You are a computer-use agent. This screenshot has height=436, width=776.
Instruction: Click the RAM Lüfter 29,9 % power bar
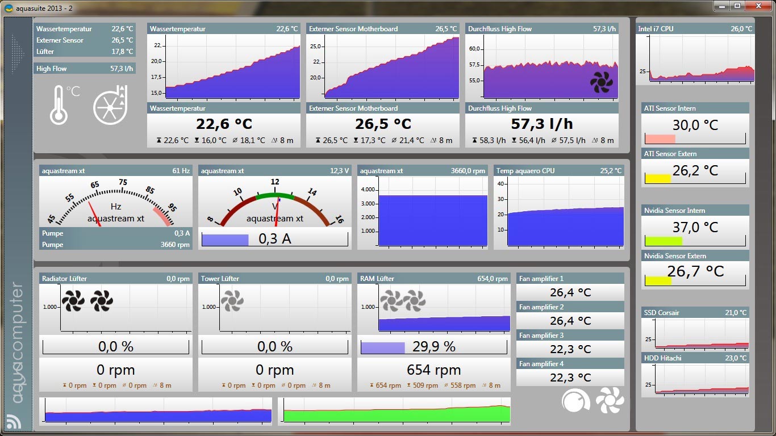click(x=433, y=347)
